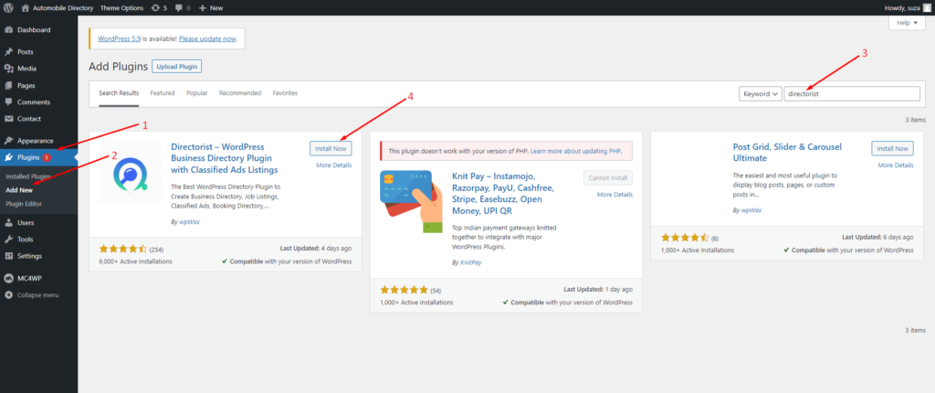Click the Directorist plugin title
Screen dimensions: 935x393
click(x=225, y=158)
